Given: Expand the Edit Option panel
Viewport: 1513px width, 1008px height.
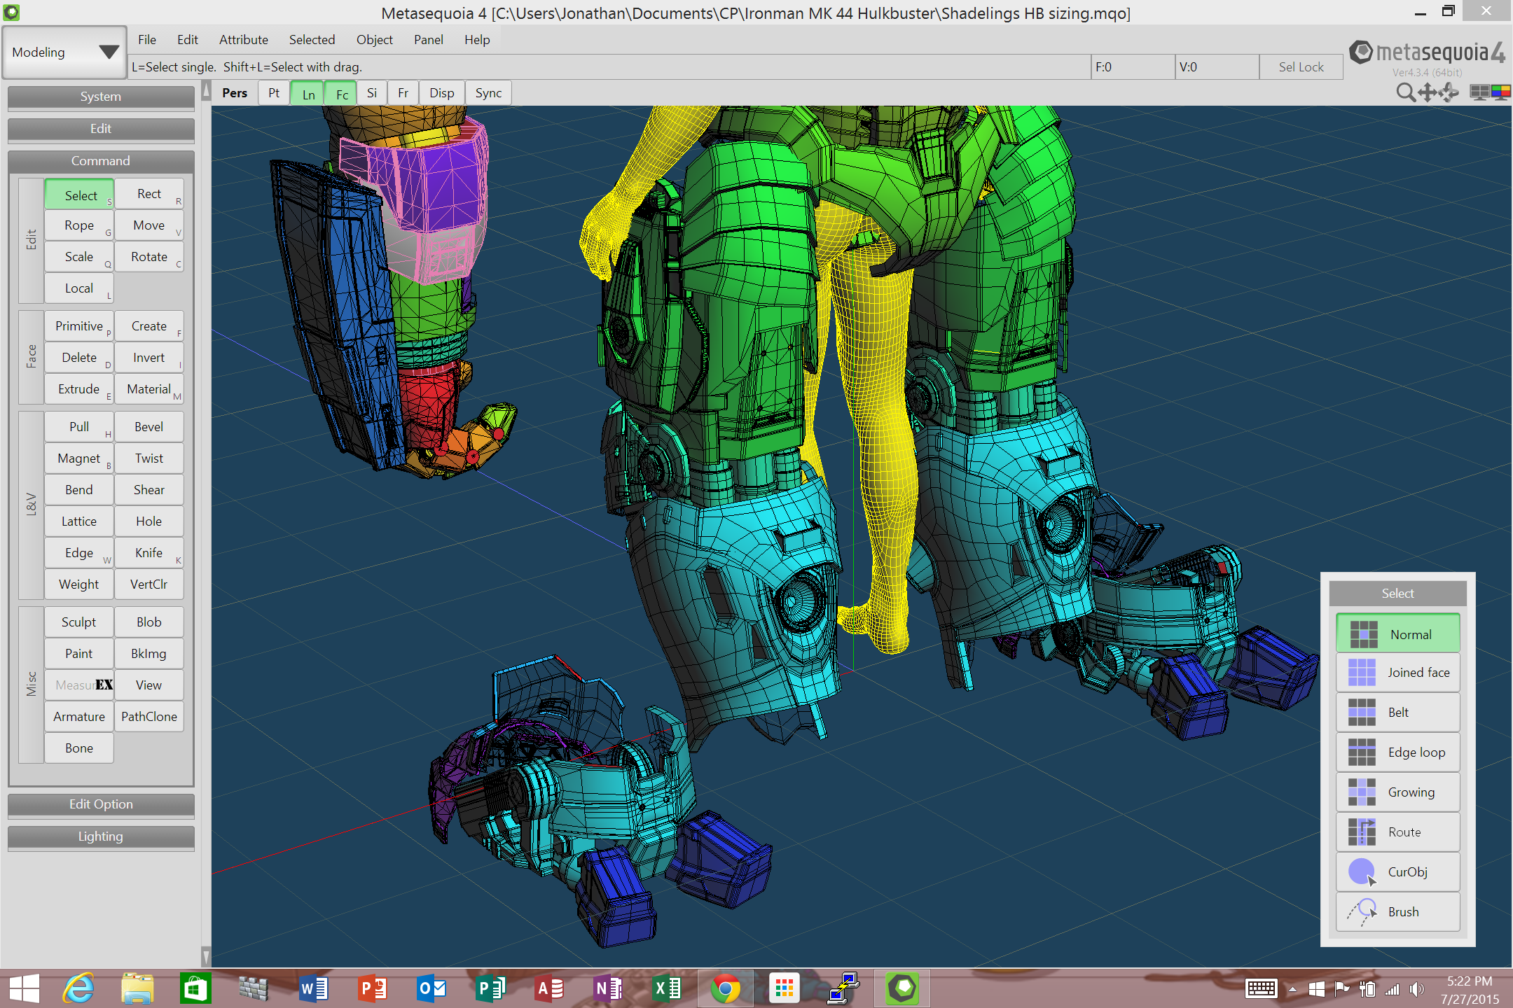Looking at the screenshot, I should coord(101,804).
